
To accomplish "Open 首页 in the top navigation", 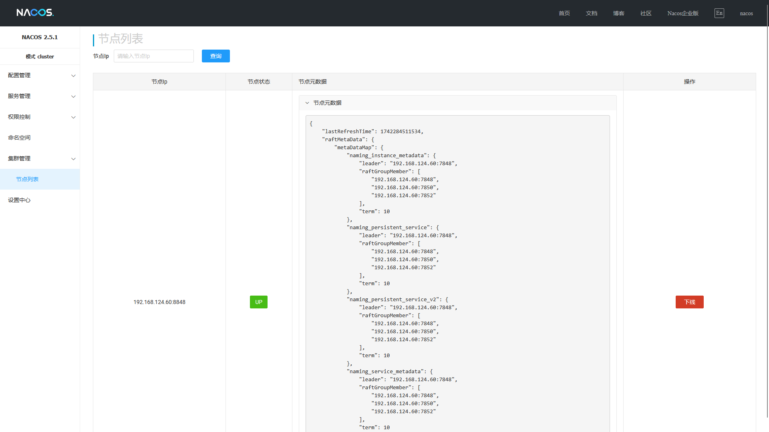I will pyautogui.click(x=564, y=13).
